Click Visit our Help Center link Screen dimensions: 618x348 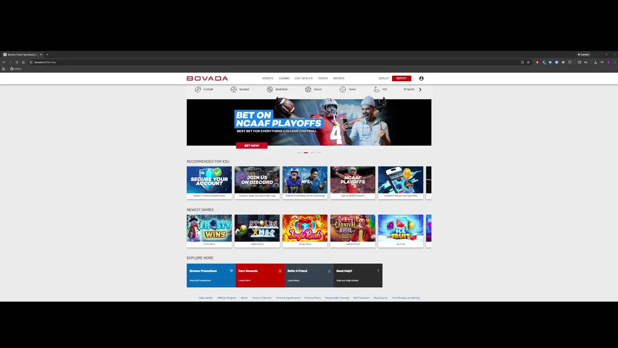tap(347, 280)
